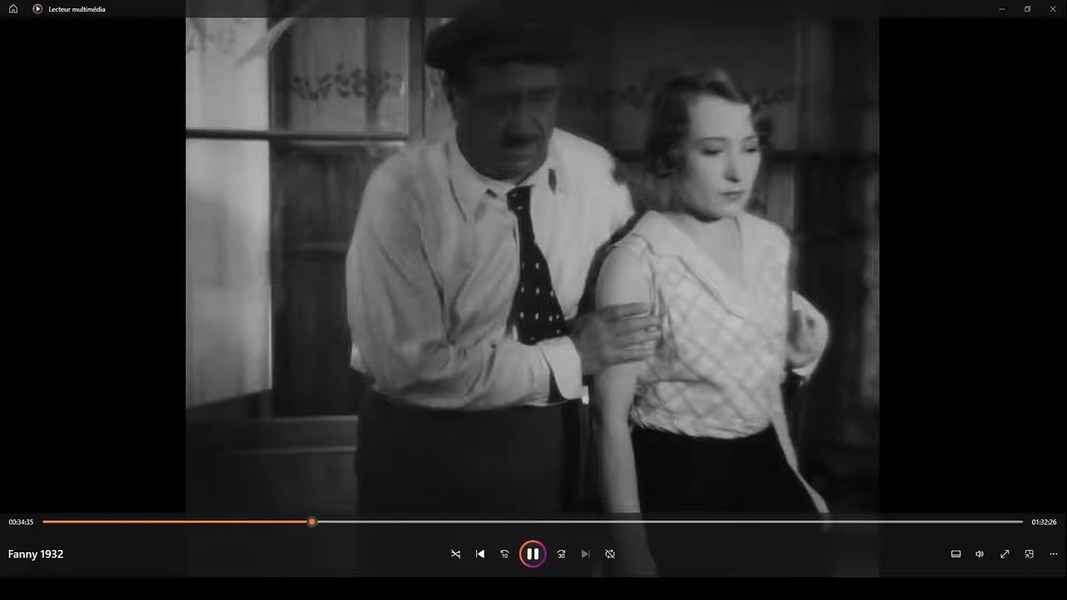The width and height of the screenshot is (1067, 600).
Task: Click the total duration 01:32:26
Action: pyautogui.click(x=1044, y=522)
